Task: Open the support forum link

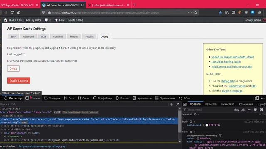Action: click(237, 86)
